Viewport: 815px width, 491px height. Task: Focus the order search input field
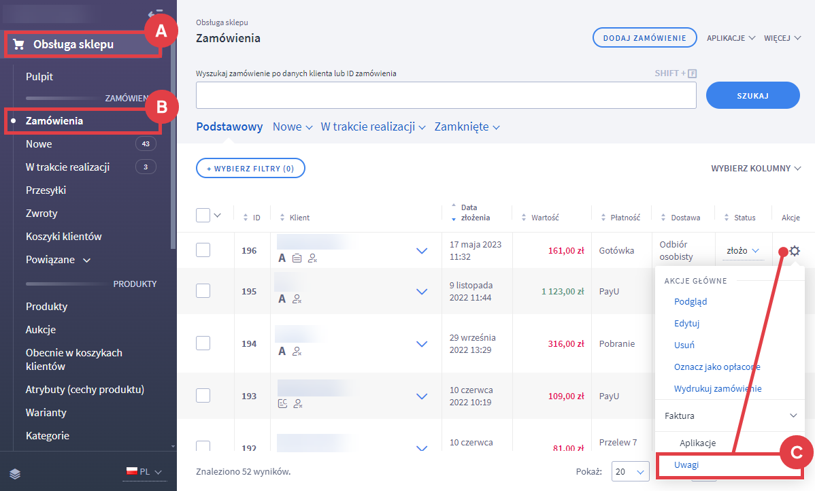coord(446,96)
